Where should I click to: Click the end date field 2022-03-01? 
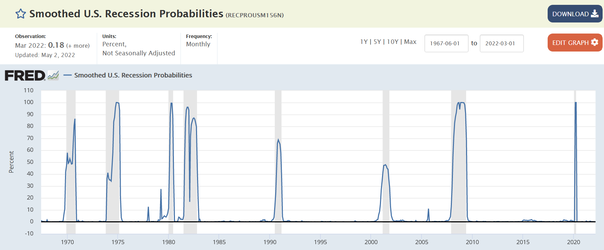click(502, 43)
